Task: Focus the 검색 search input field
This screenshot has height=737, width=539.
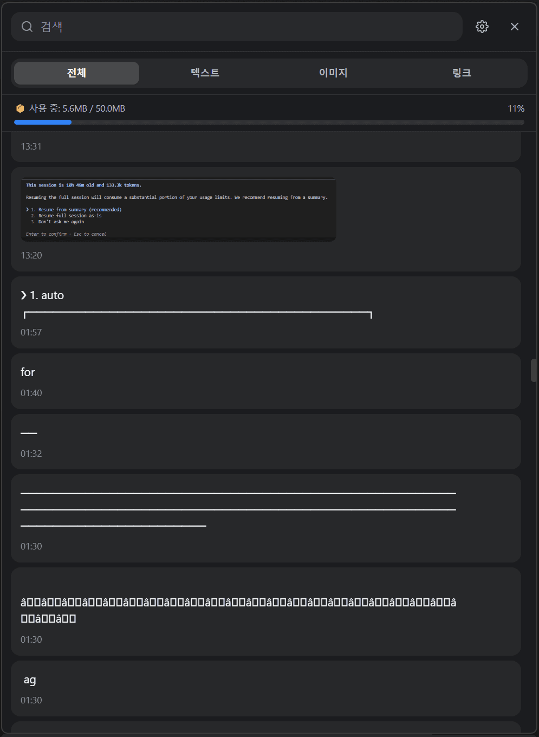Action: click(237, 27)
